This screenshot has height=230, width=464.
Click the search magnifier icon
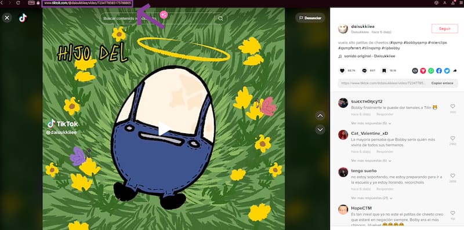click(220, 19)
